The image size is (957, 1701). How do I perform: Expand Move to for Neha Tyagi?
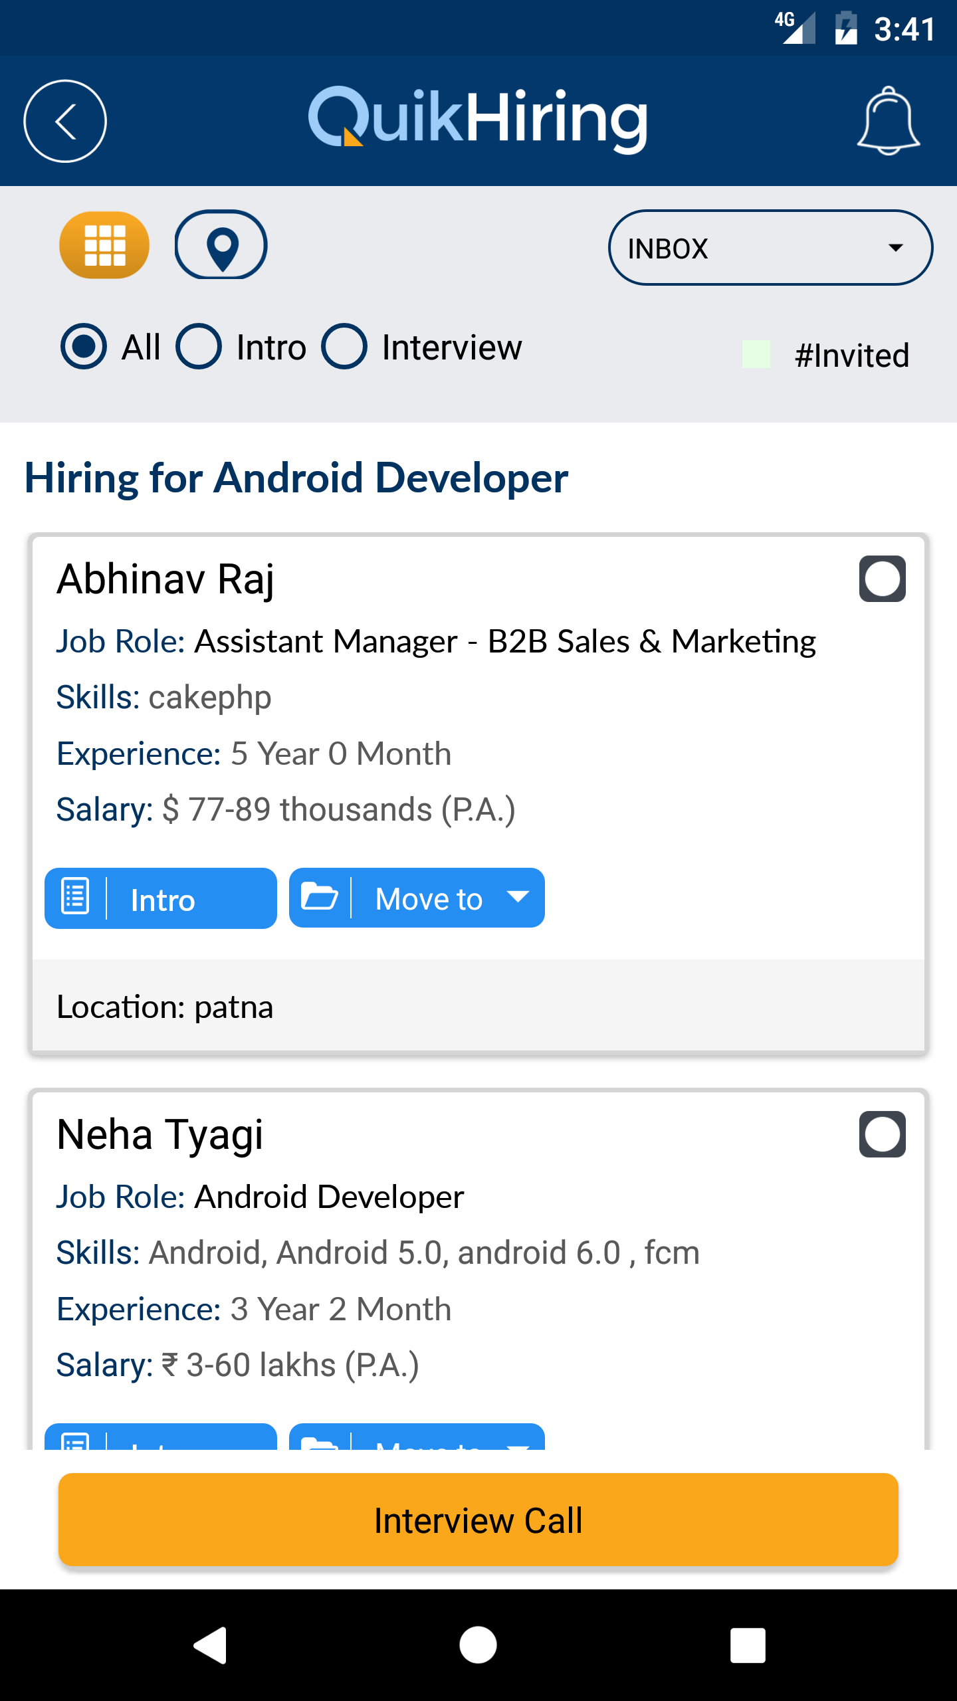(x=417, y=1439)
